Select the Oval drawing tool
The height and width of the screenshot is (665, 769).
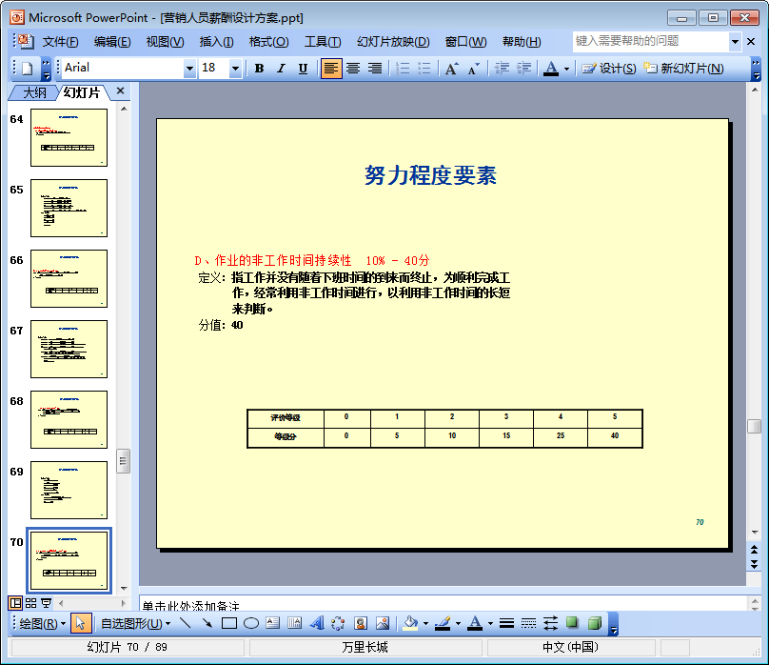(251, 624)
